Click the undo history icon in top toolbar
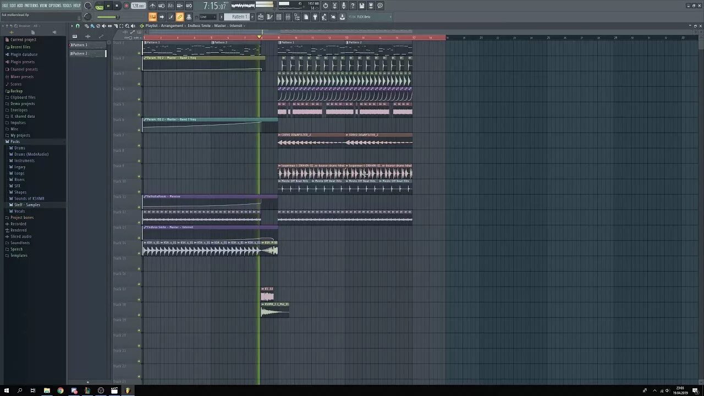704x396 pixels. (326, 6)
